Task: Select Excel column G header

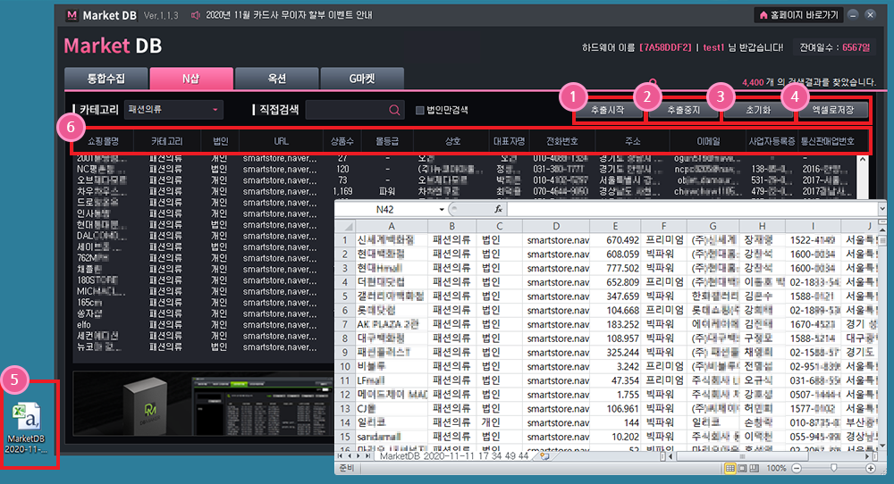Action: pyautogui.click(x=713, y=226)
